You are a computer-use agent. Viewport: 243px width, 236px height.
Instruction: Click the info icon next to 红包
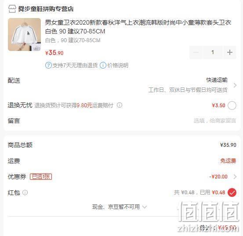pos(25,192)
